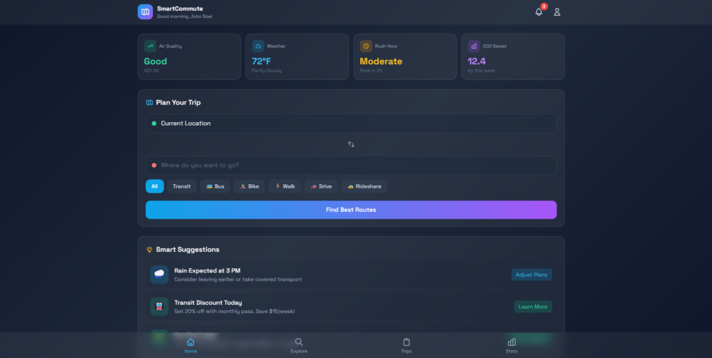This screenshot has width=712, height=358.
Task: Click the Rush Hour clock icon
Action: pos(366,46)
